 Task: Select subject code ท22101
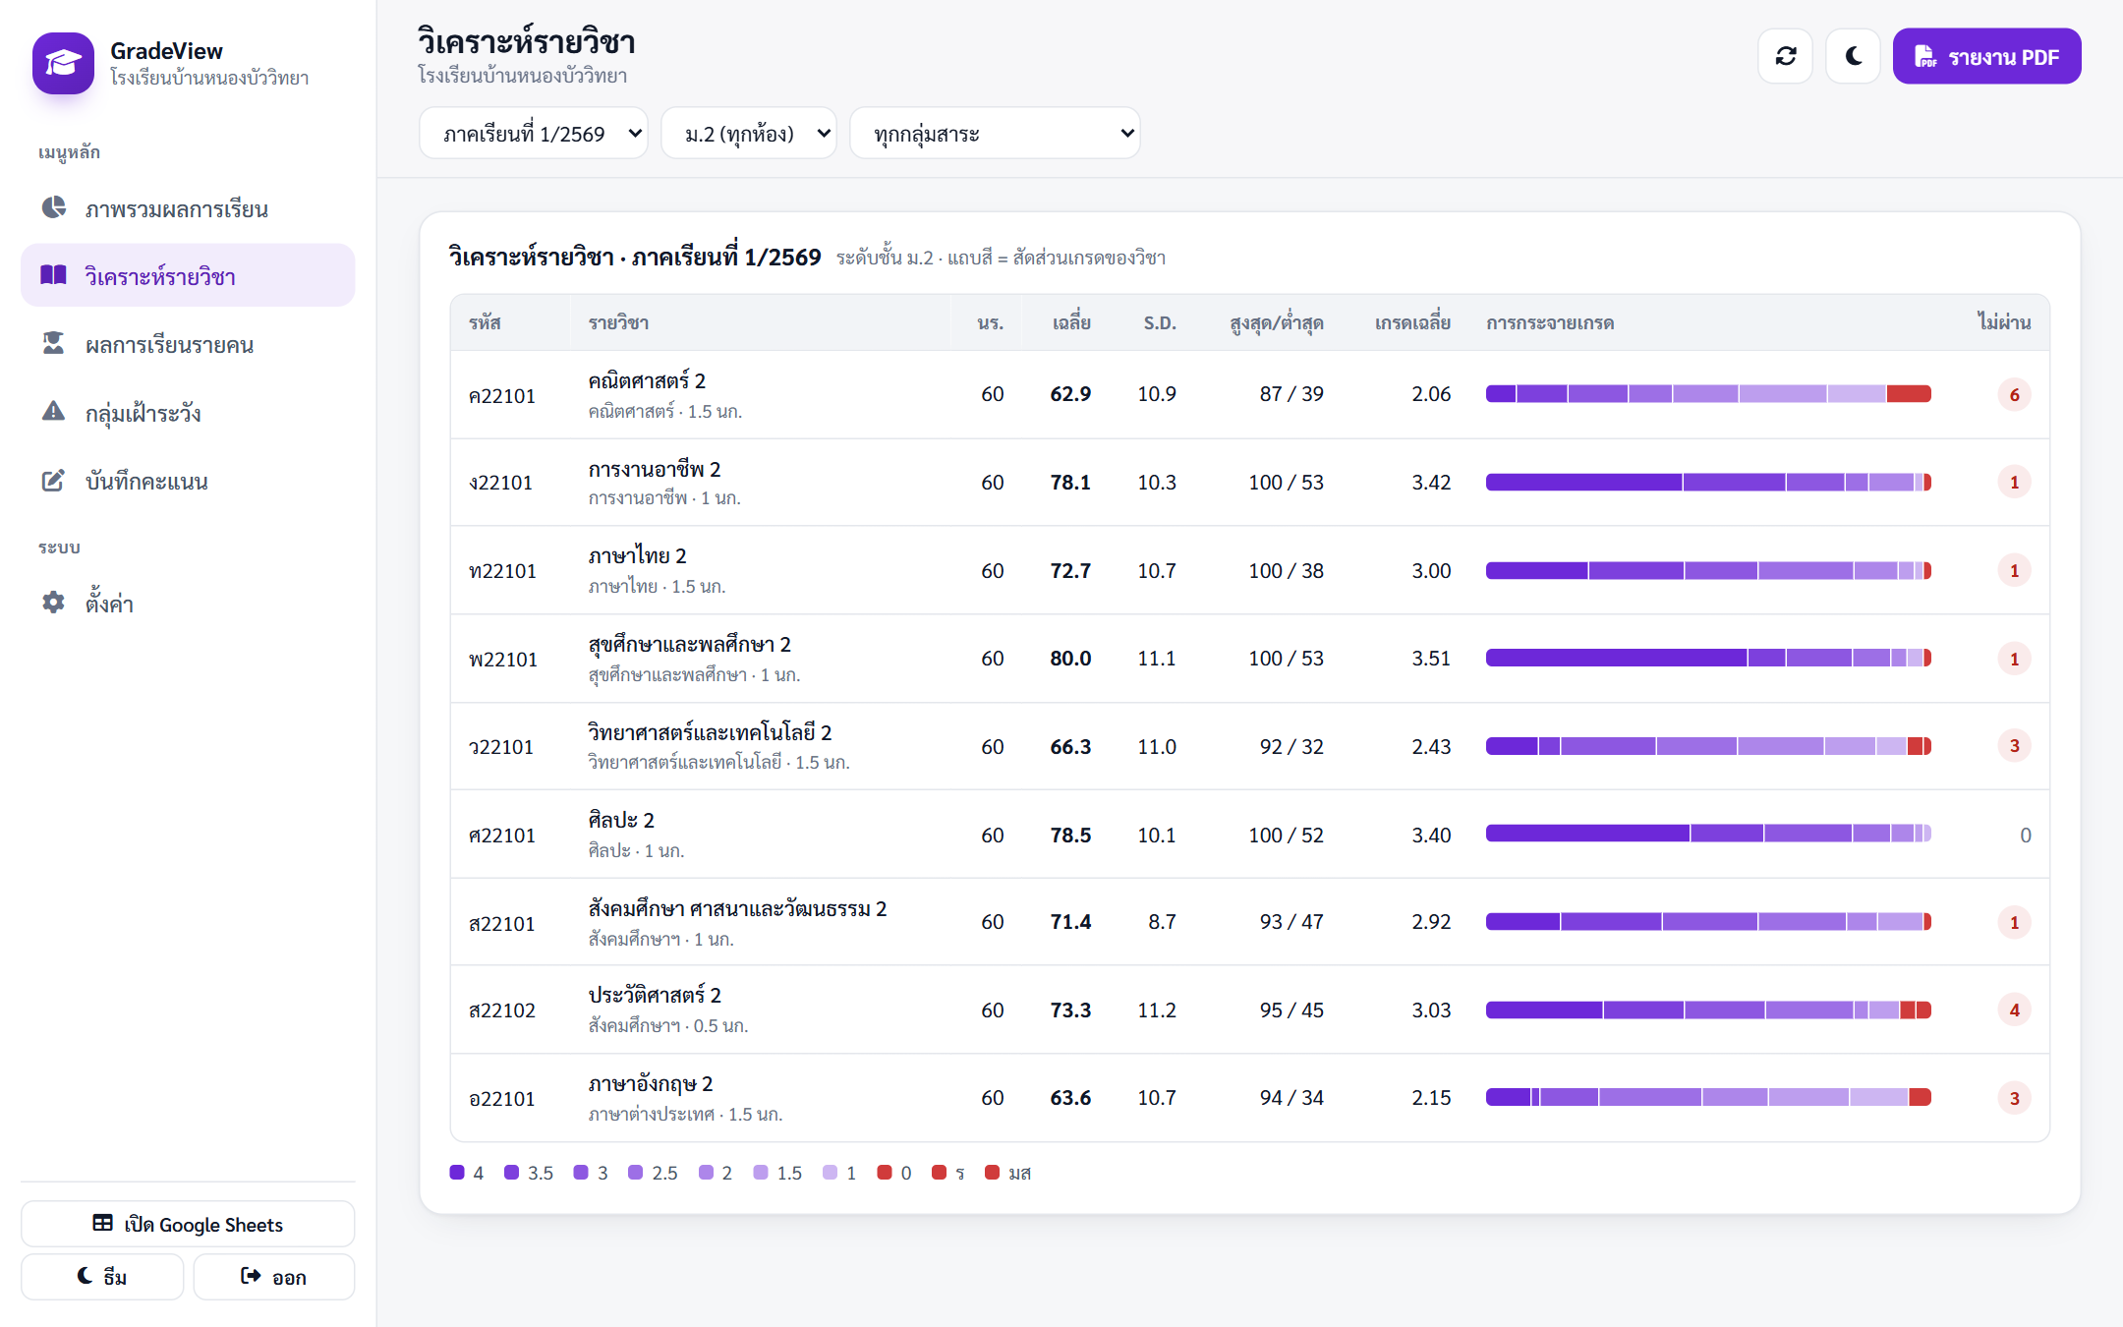[x=502, y=571]
